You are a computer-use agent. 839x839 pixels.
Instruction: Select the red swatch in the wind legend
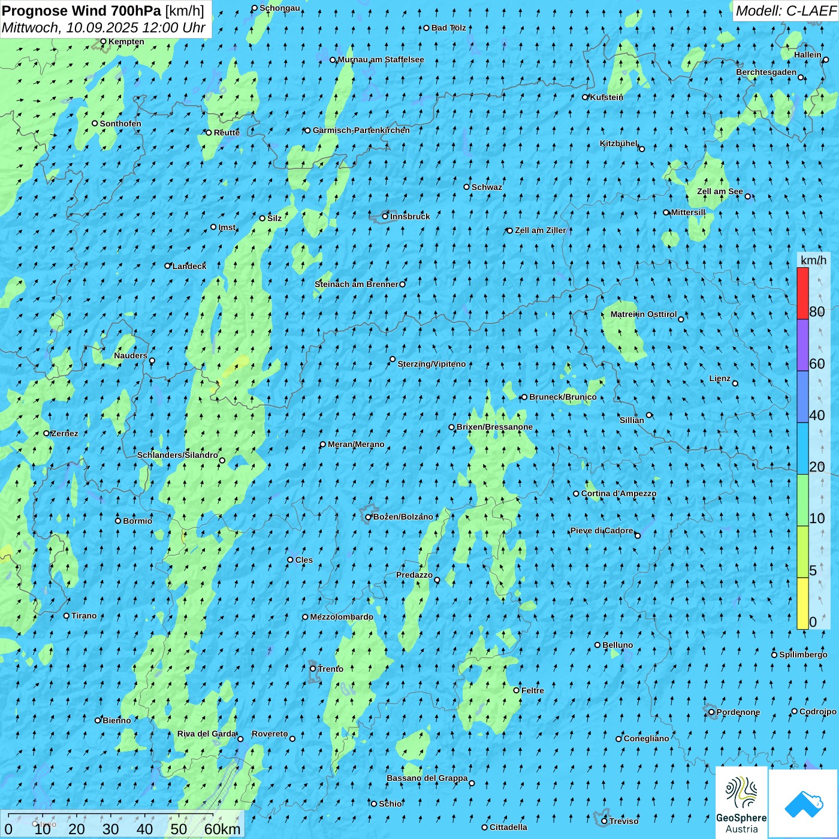pyautogui.click(x=802, y=293)
